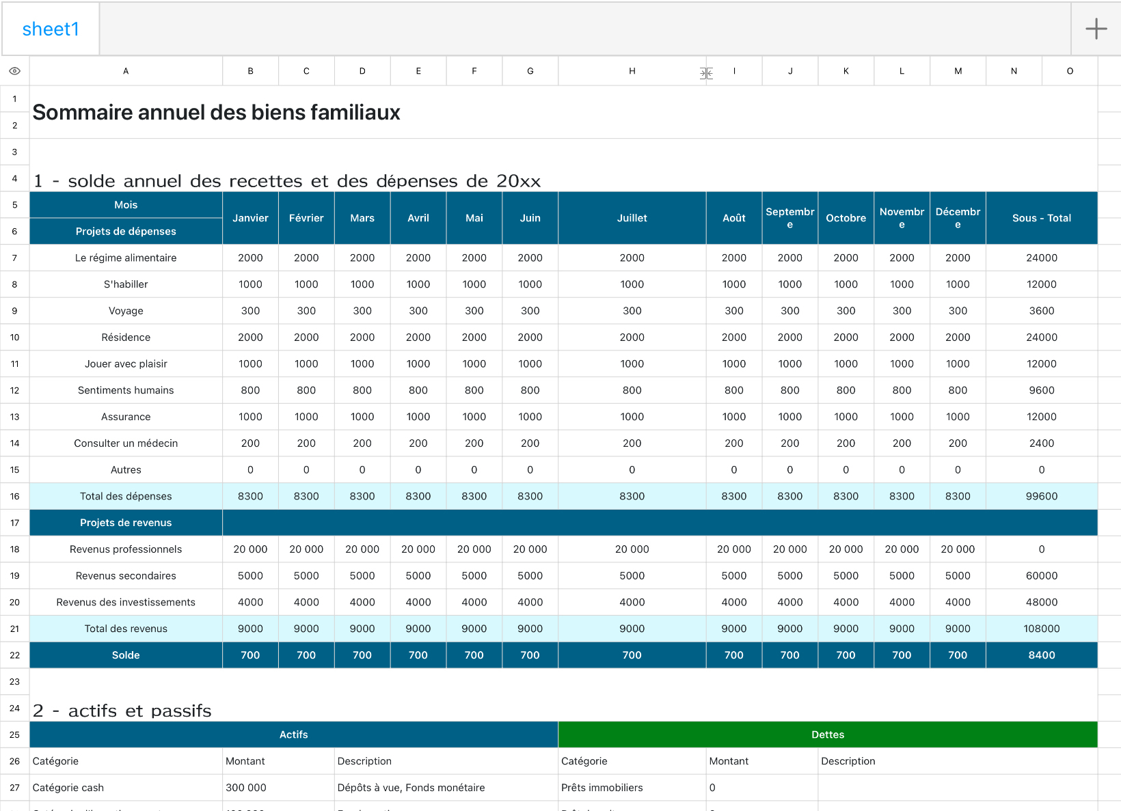This screenshot has width=1121, height=811.
Task: Select column A header
Action: pyautogui.click(x=126, y=71)
